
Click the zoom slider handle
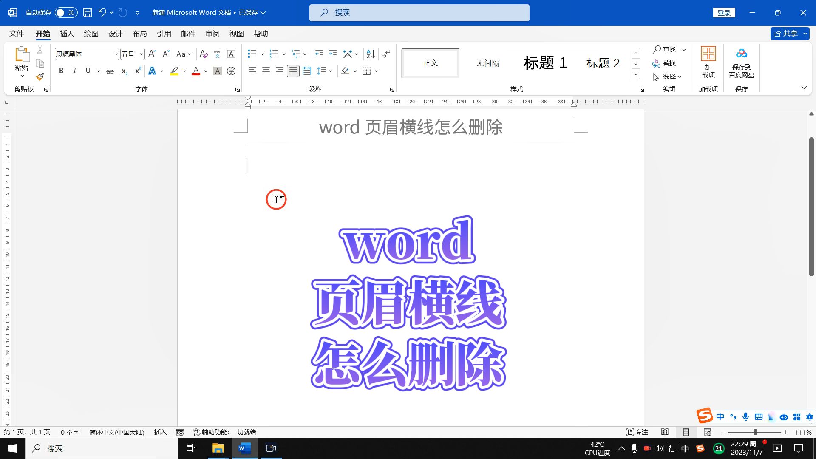click(x=755, y=432)
